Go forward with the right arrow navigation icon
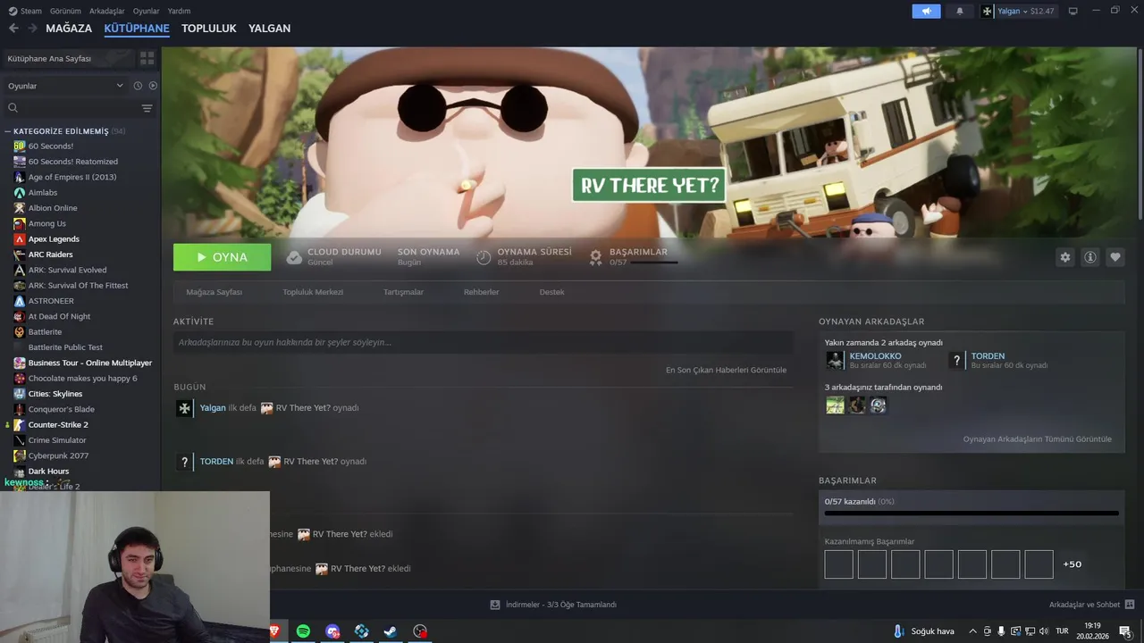This screenshot has width=1144, height=643. coord(33,28)
